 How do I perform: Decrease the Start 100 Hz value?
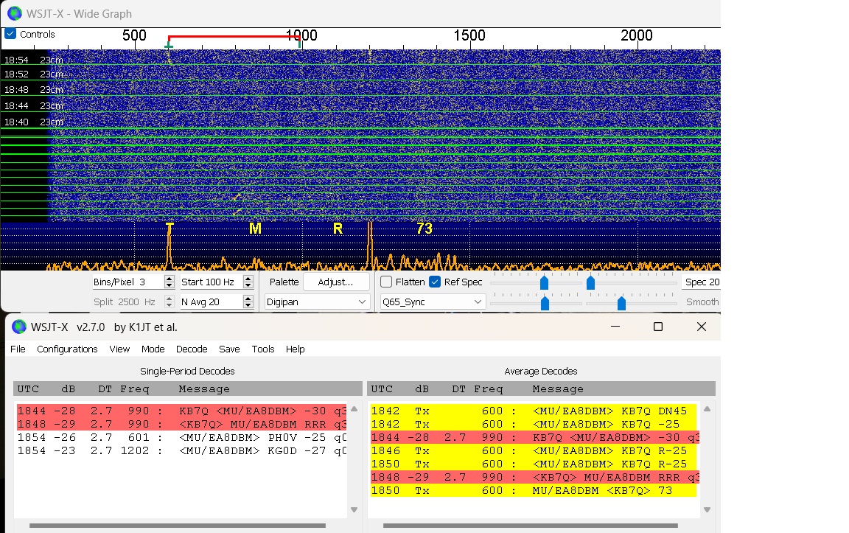pyautogui.click(x=248, y=285)
